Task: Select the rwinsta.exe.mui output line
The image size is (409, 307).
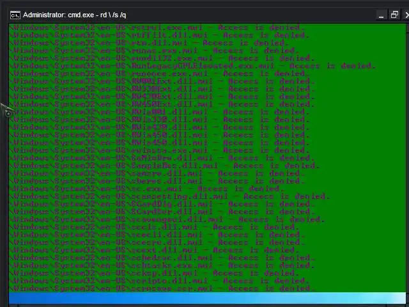Action: pyautogui.click(x=159, y=150)
